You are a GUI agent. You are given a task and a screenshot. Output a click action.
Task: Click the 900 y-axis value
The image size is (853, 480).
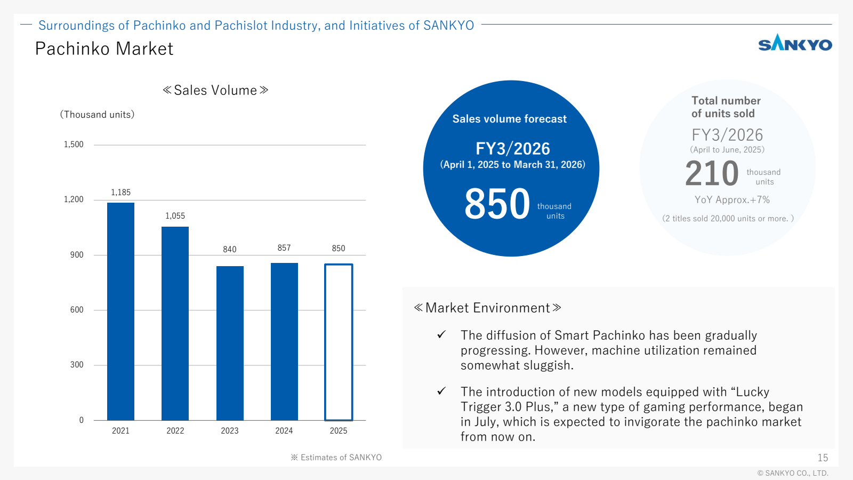click(x=77, y=255)
